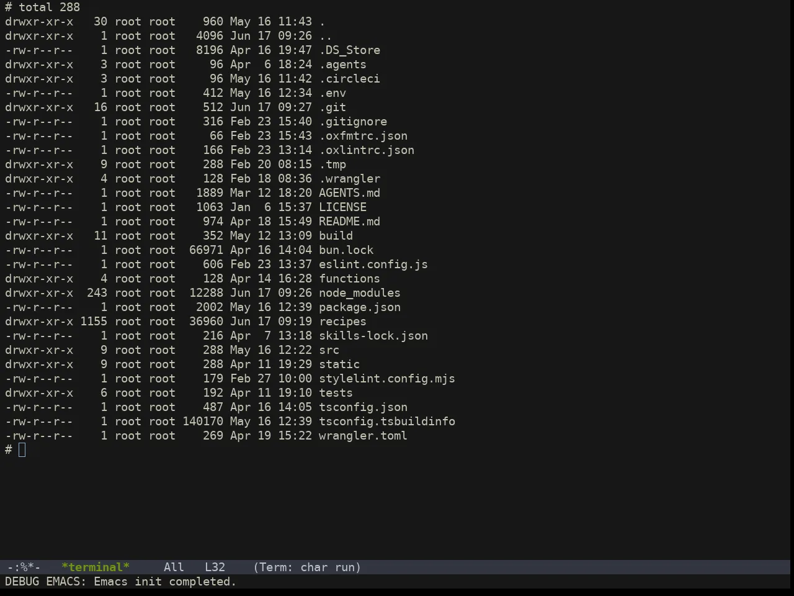Select the LICENSE file name
The image size is (794, 596).
342,207
